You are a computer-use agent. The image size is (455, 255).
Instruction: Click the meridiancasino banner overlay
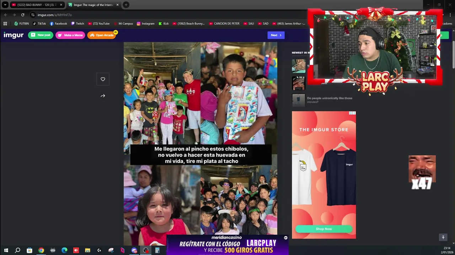click(227, 245)
